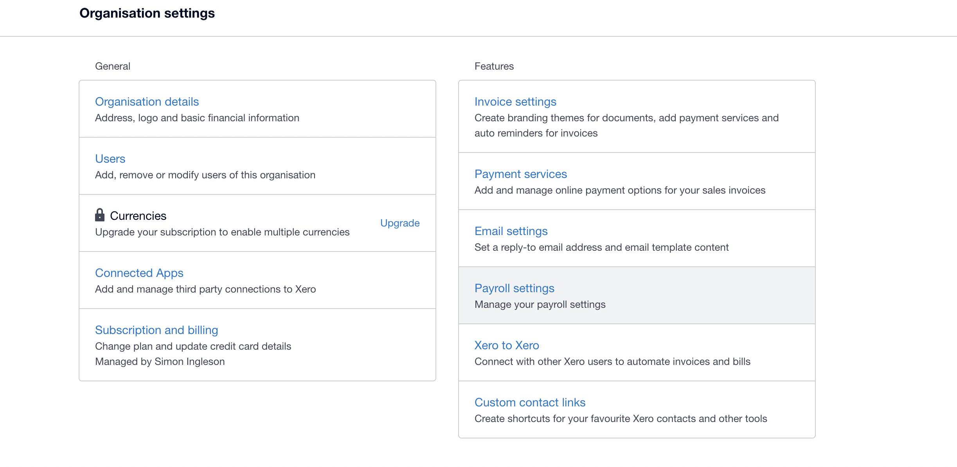Open Payroll settings link
This screenshot has width=957, height=467.
(x=514, y=288)
